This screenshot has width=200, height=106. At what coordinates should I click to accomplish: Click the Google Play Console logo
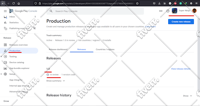(23, 11)
